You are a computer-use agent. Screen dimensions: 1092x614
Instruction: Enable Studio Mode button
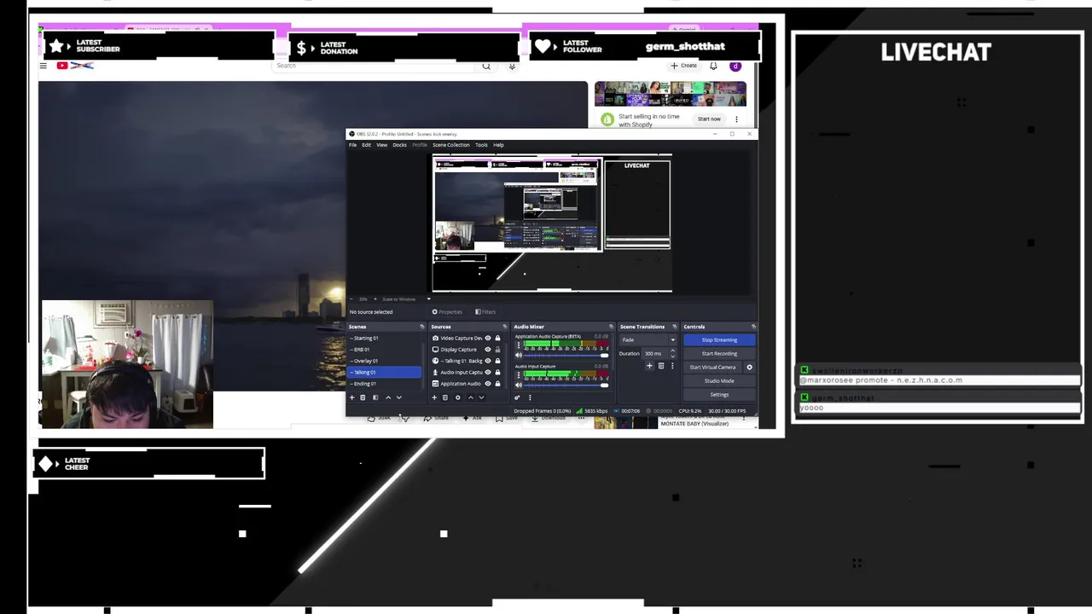tap(719, 381)
